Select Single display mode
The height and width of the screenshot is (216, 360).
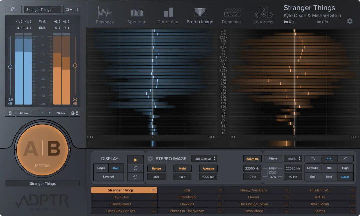[x=101, y=168]
